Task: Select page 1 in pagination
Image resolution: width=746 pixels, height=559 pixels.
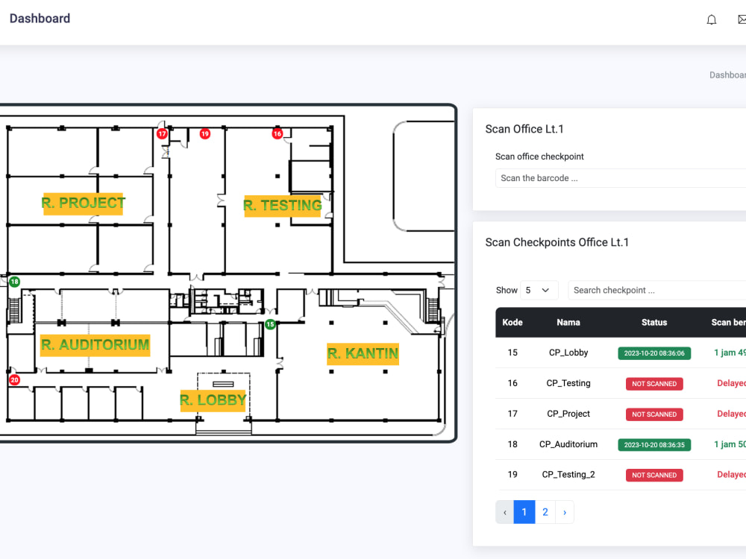Action: click(524, 512)
